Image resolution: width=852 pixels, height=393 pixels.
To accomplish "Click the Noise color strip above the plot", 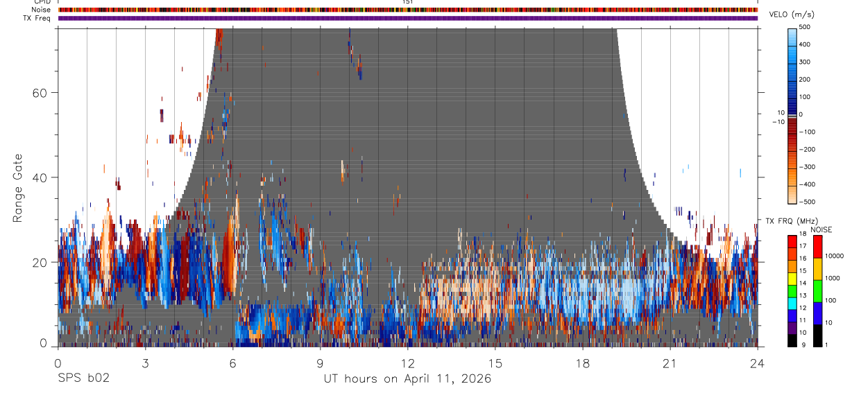I will tap(408, 10).
